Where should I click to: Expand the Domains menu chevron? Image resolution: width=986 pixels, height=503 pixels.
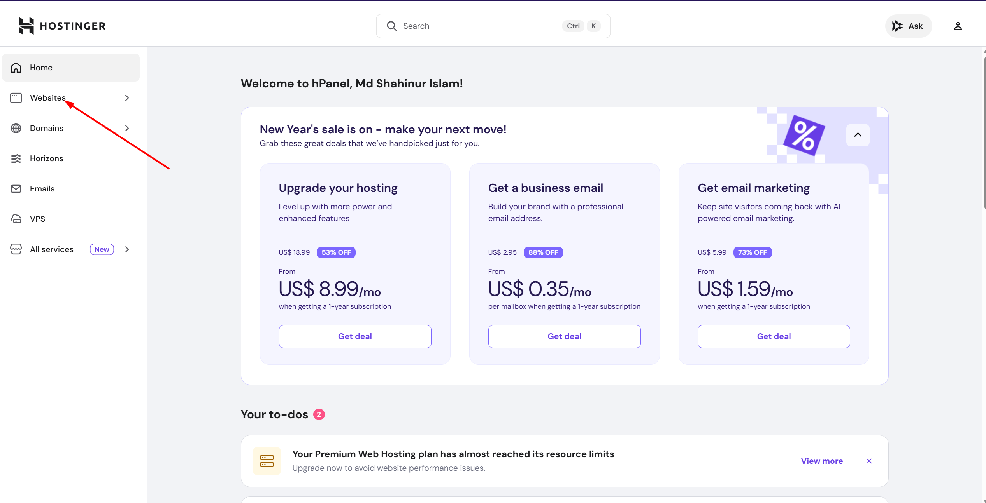point(127,128)
